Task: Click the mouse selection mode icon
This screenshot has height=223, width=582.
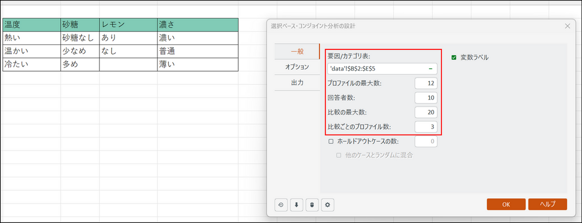Action: coord(312,205)
